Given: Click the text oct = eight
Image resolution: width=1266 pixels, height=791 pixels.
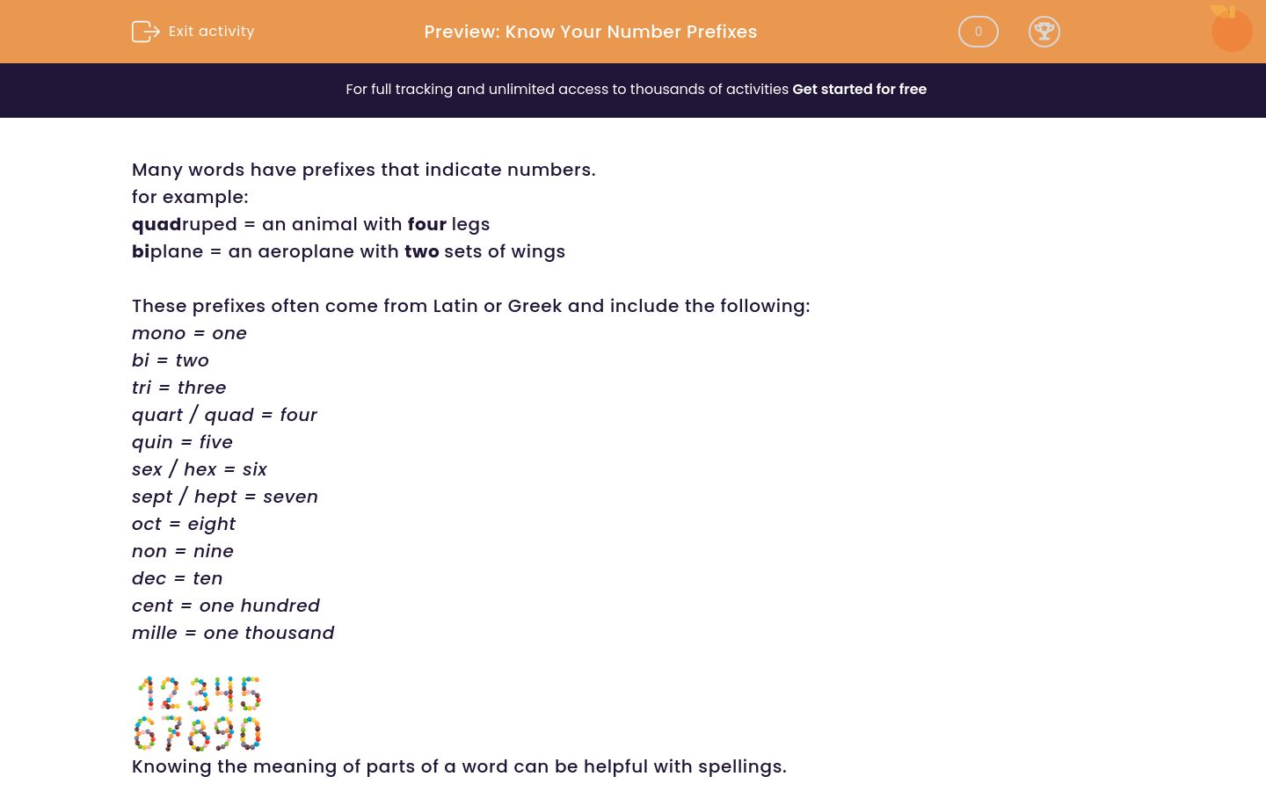Looking at the screenshot, I should pyautogui.click(x=184, y=524).
